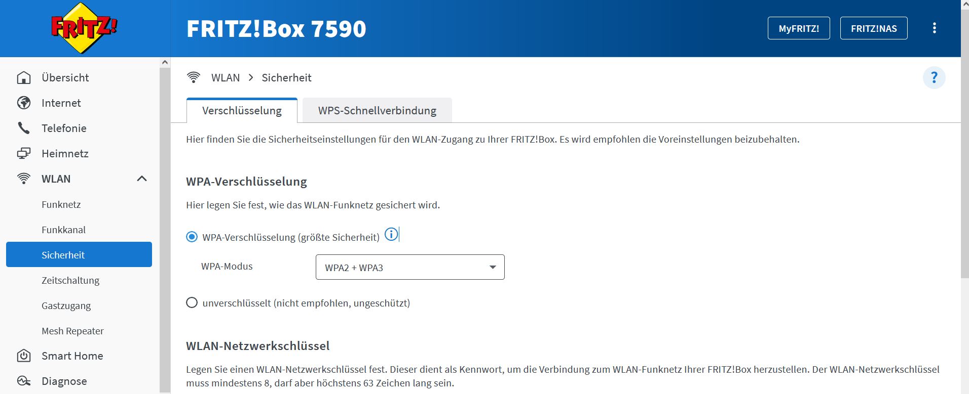The image size is (969, 394).
Task: Switch to the WPS-Schnellverbindung tab
Action: [x=377, y=110]
